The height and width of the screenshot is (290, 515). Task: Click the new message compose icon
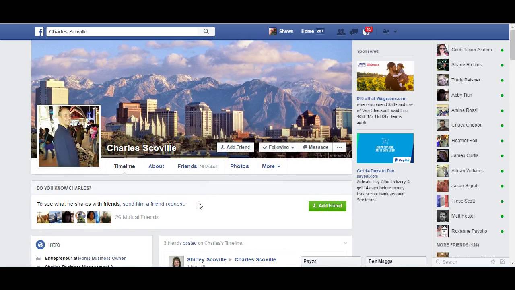point(502,262)
